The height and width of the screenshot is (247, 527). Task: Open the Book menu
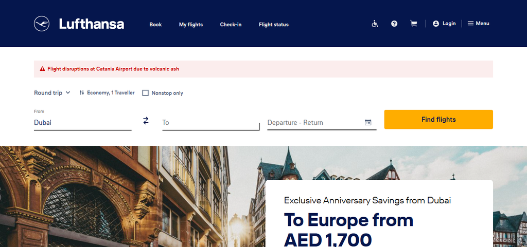tap(155, 25)
